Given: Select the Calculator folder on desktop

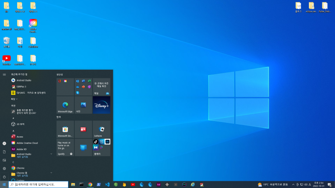Looking at the screenshot, I should click(x=33, y=42).
